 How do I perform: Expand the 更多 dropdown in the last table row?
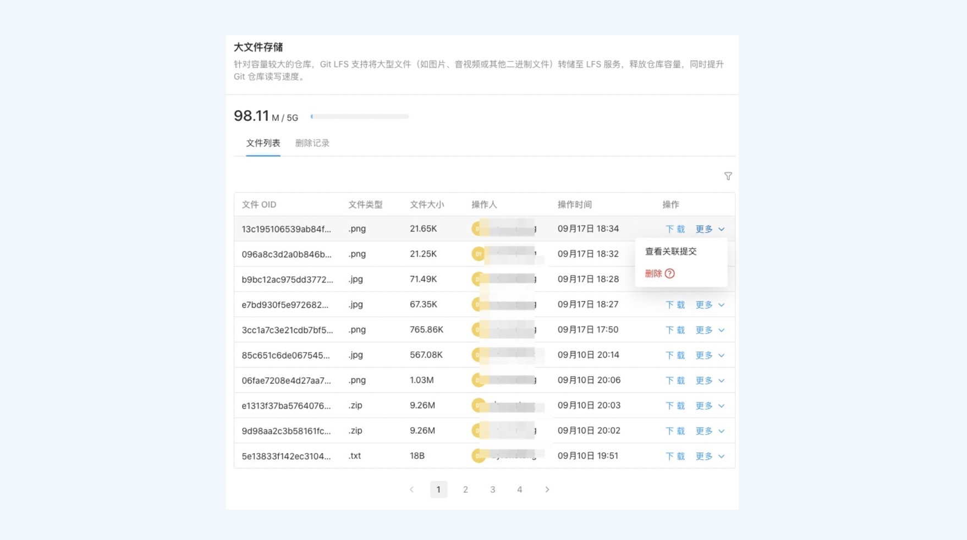click(710, 456)
